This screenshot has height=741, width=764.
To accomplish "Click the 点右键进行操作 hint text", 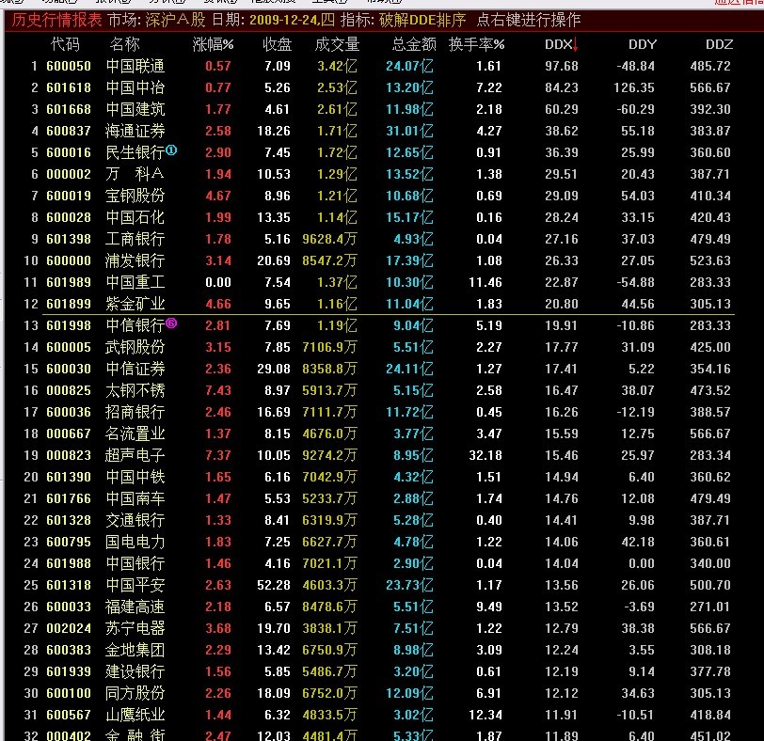I will click(x=529, y=20).
